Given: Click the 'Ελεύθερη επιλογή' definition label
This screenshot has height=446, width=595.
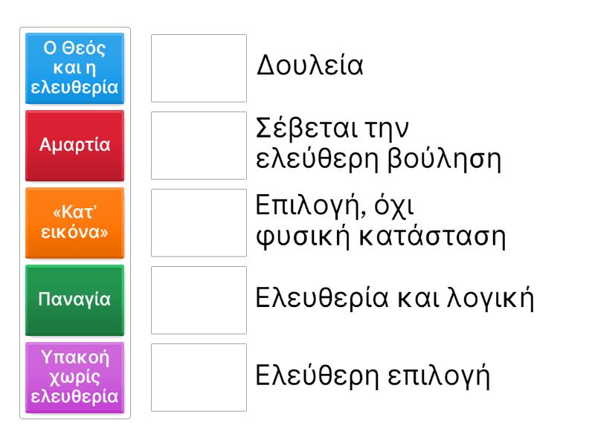Looking at the screenshot, I should pos(373,377).
